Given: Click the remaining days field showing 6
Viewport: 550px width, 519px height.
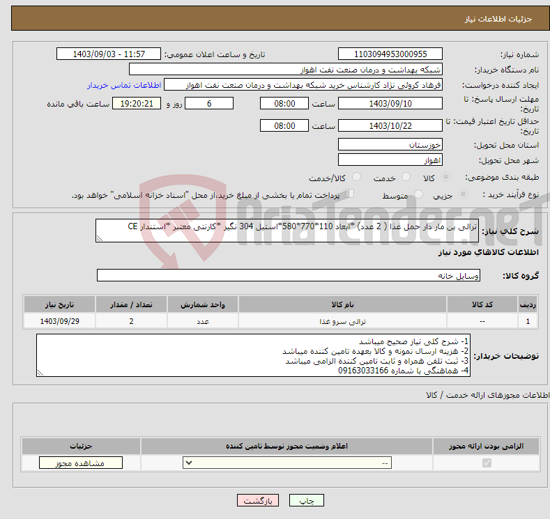Looking at the screenshot, I should [209, 103].
